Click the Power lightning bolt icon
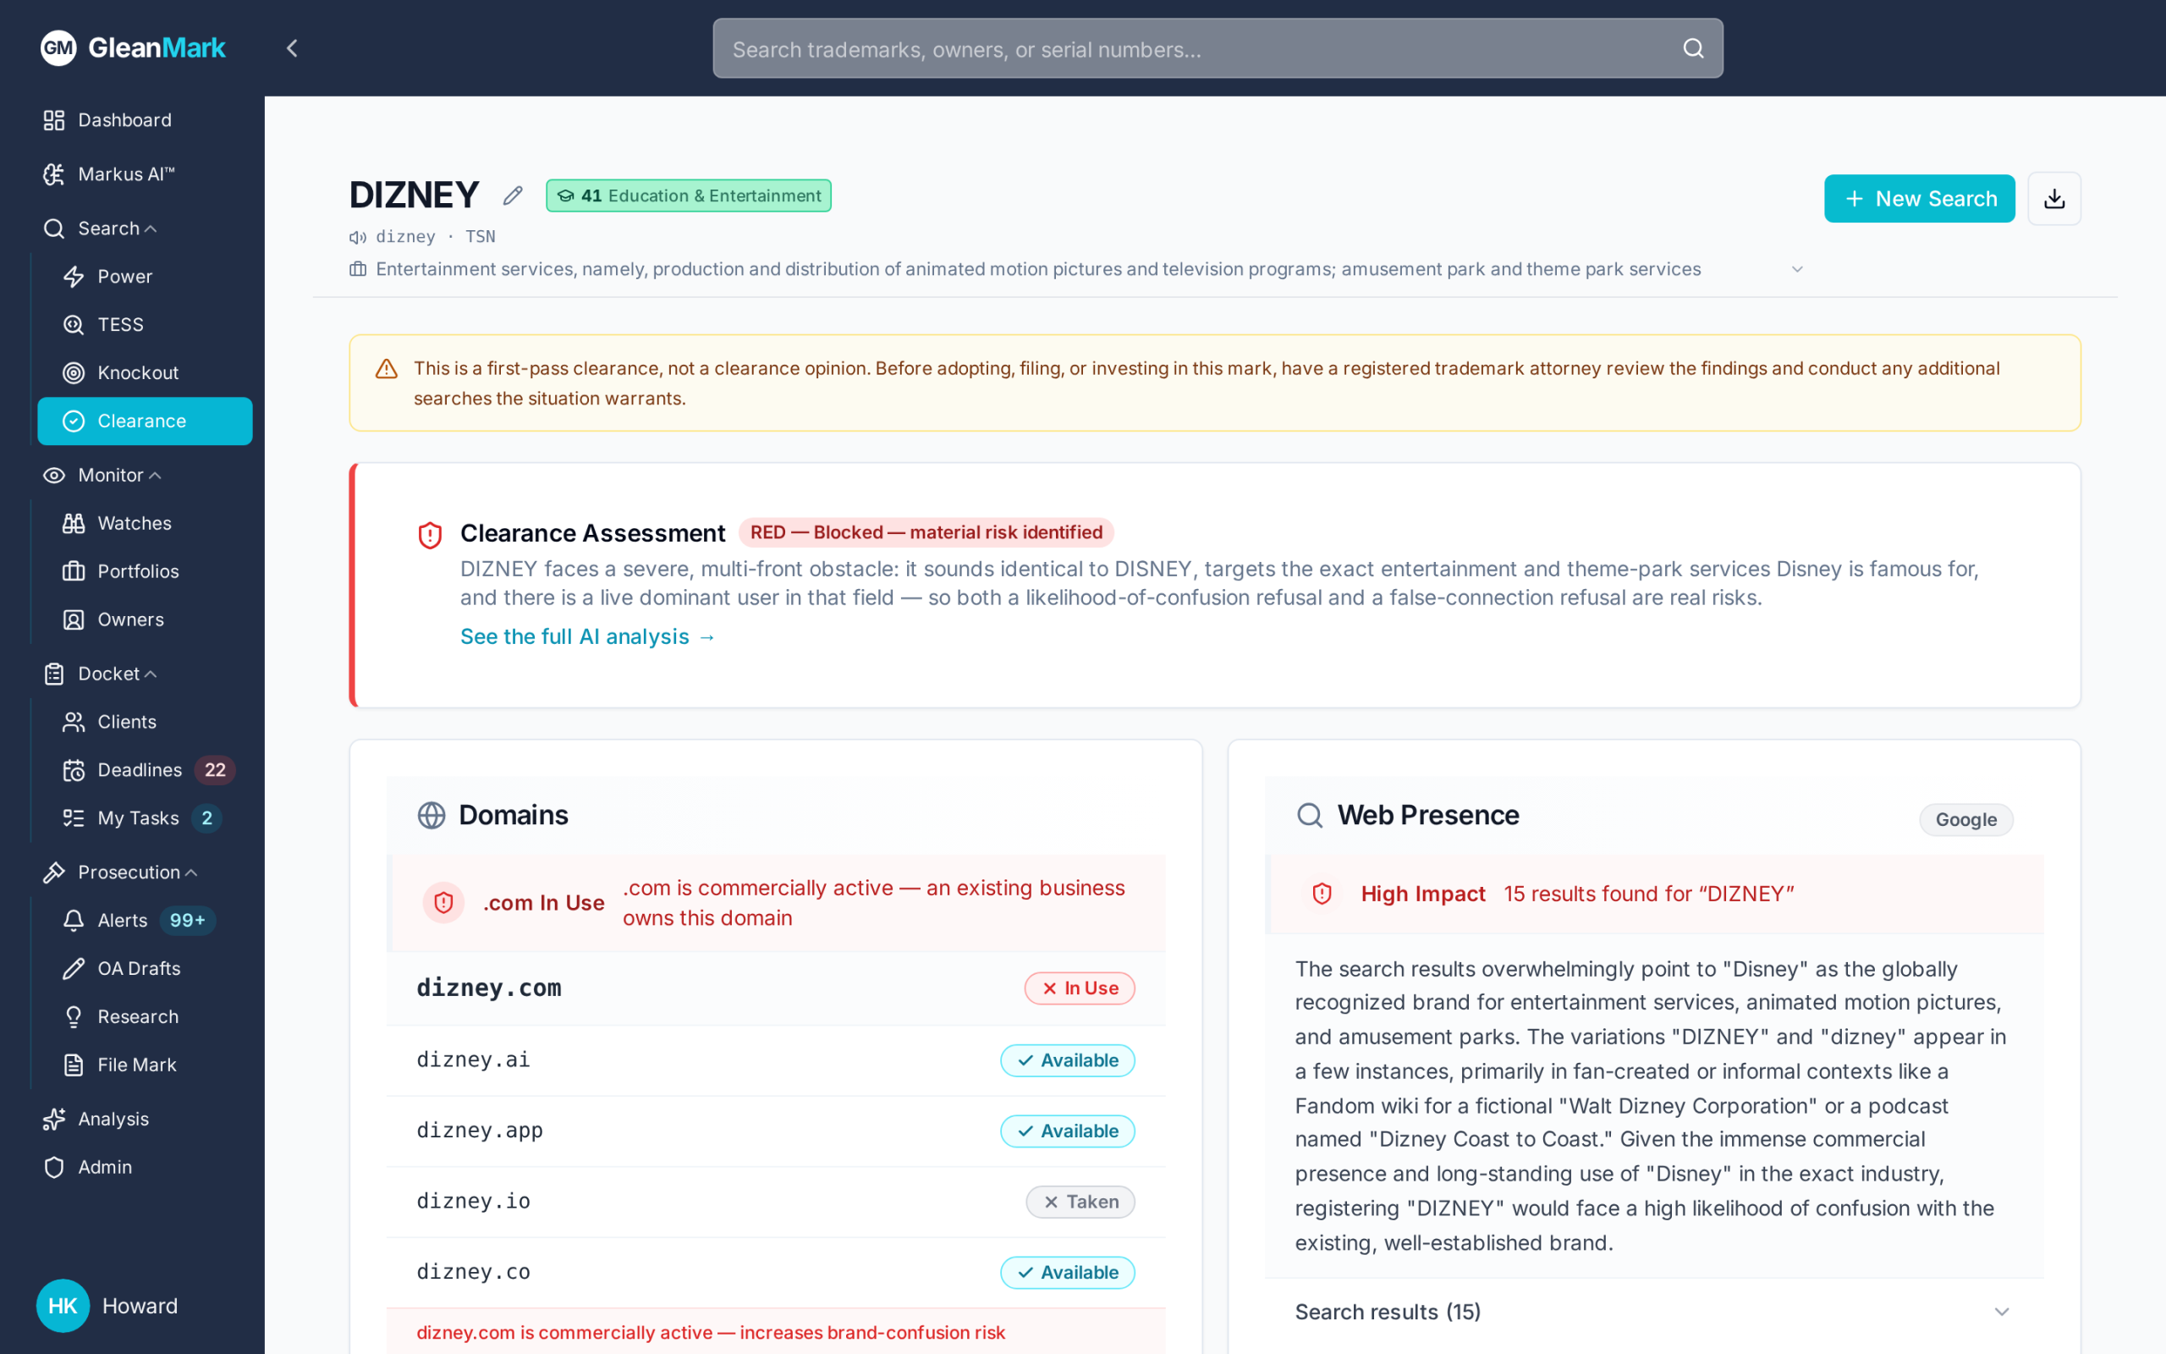This screenshot has height=1354, width=2166. (74, 277)
